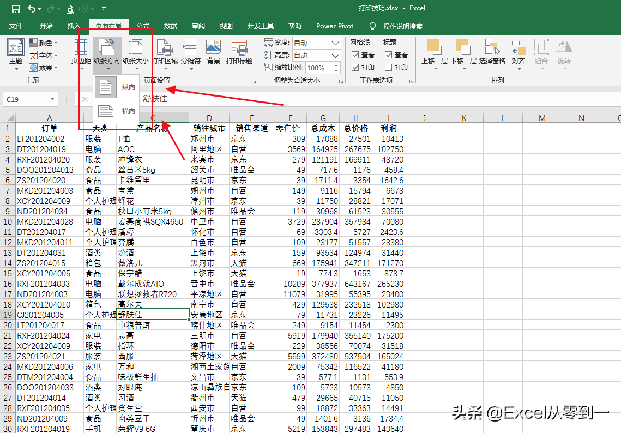Switch to the Review (审阅) tab
Screen dimensions: 621x433
[x=198, y=26]
